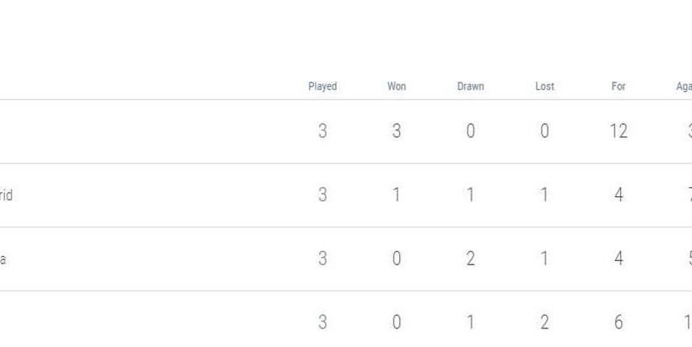The width and height of the screenshot is (692, 347).
Task: Click the Lost column header
Action: (x=544, y=87)
